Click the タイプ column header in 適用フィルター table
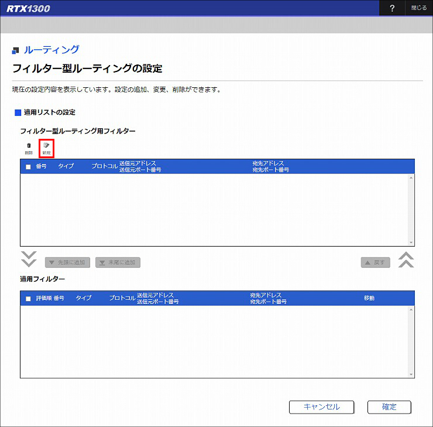Screen dimensions: 433x427 [x=84, y=298]
